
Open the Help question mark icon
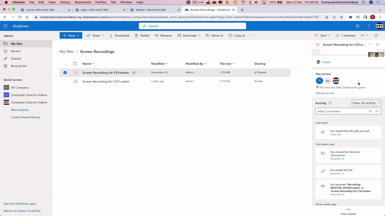[368, 26]
